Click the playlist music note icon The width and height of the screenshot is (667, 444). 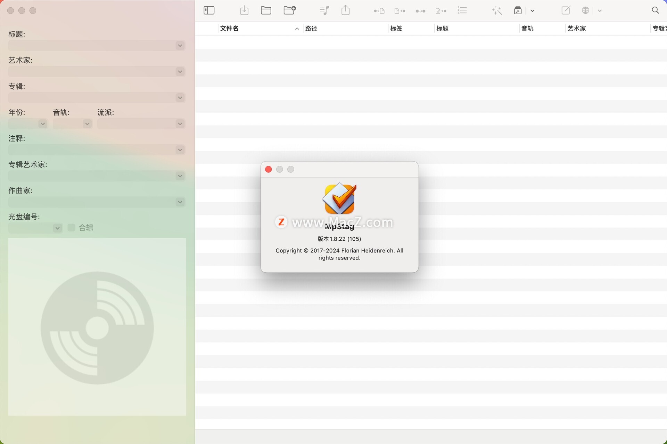pos(324,10)
